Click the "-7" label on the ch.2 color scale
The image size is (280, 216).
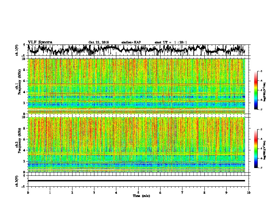[261, 168]
